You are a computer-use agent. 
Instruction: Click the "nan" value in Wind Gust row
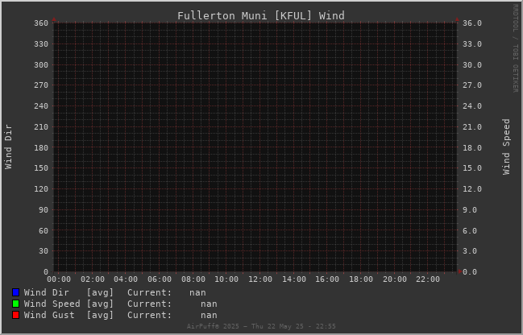pyautogui.click(x=210, y=316)
